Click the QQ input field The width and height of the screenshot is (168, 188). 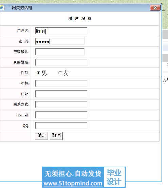pos(61,126)
